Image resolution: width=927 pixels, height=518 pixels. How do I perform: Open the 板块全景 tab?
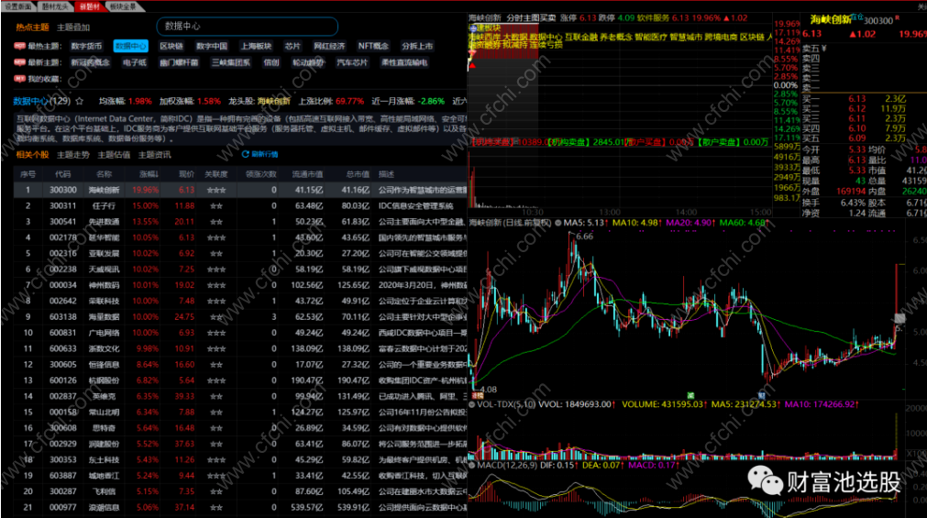point(124,6)
